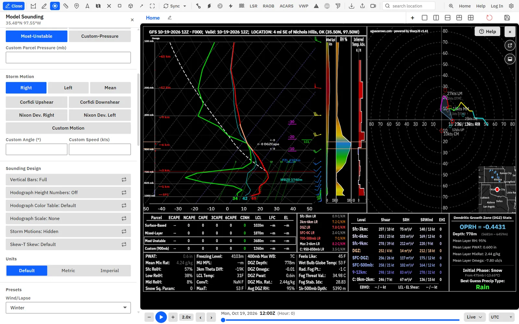
Task: Select the location pin marker tool
Action: click(x=77, y=6)
